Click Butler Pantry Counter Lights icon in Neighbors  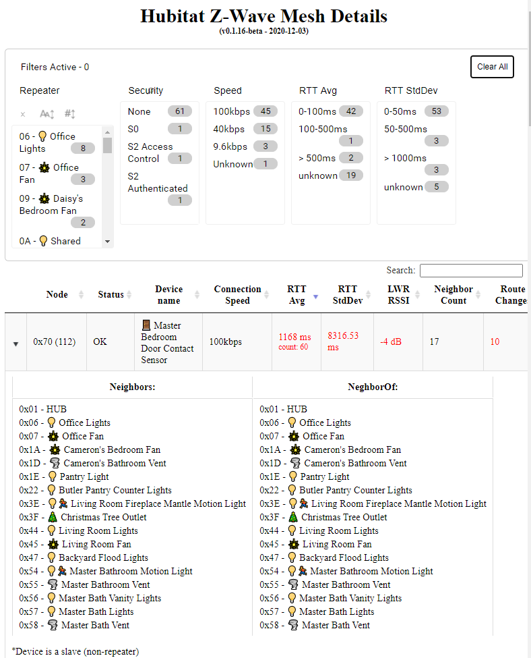point(51,490)
